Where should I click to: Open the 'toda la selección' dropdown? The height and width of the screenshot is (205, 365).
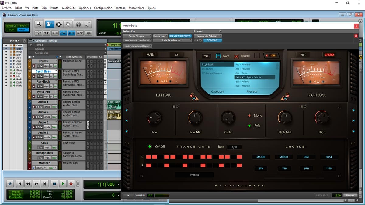point(172,40)
